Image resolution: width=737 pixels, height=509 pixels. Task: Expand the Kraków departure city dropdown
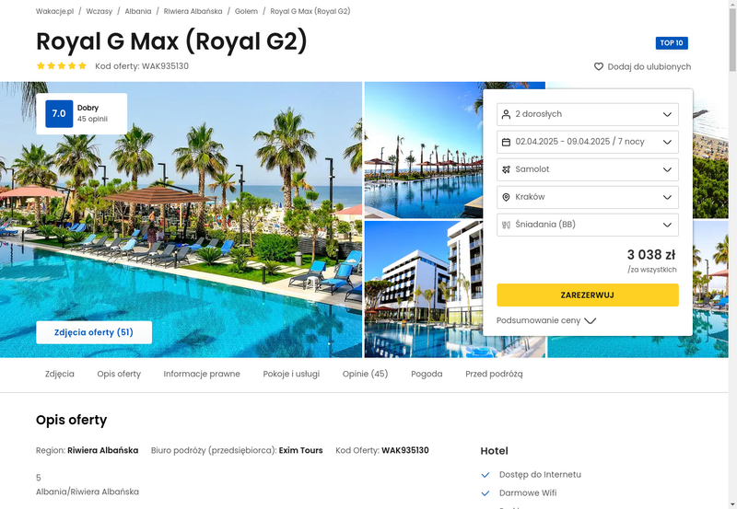click(588, 197)
